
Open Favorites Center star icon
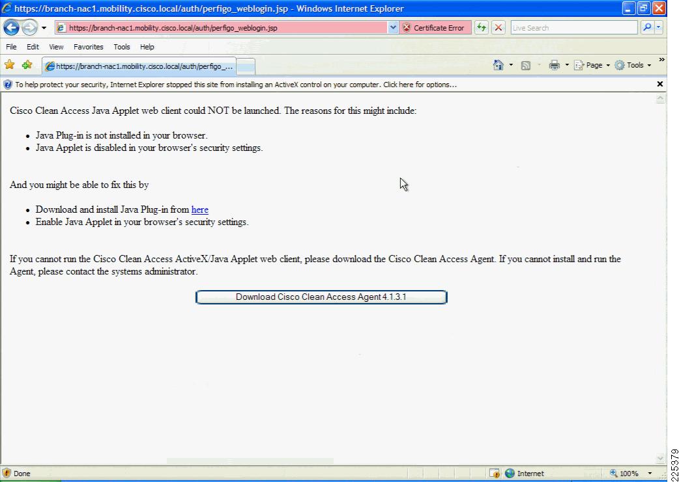tap(9, 65)
